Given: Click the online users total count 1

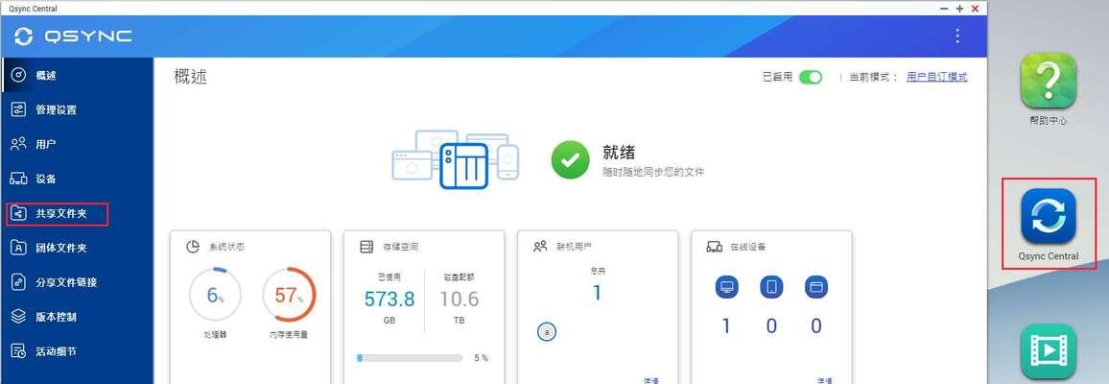Looking at the screenshot, I should 597,293.
